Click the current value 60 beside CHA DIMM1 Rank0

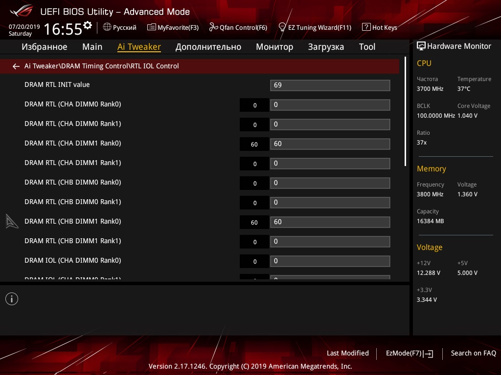[254, 144]
